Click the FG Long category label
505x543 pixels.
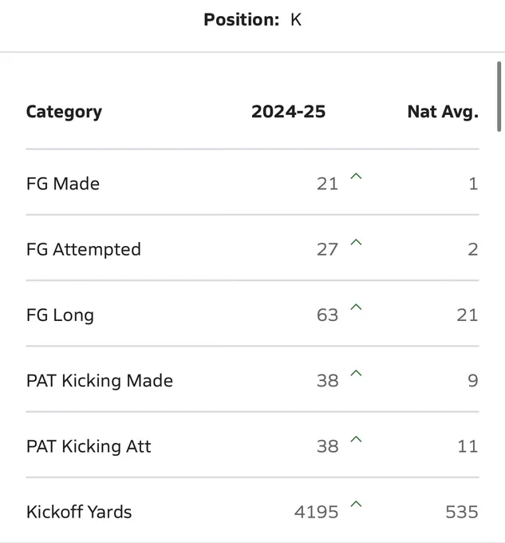(60, 315)
